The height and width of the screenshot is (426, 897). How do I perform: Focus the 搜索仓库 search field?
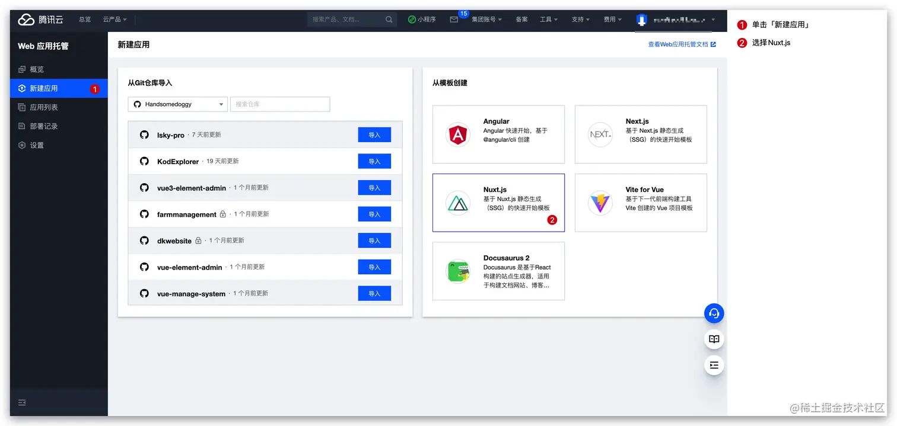[280, 104]
